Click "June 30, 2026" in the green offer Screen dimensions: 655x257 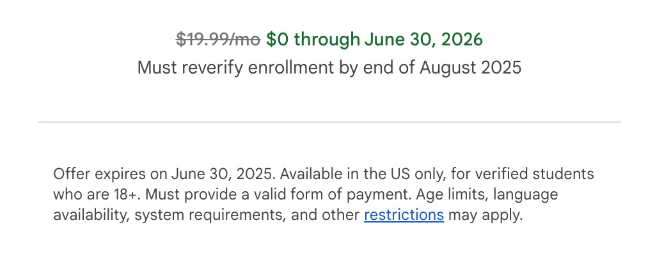pyautogui.click(x=423, y=40)
